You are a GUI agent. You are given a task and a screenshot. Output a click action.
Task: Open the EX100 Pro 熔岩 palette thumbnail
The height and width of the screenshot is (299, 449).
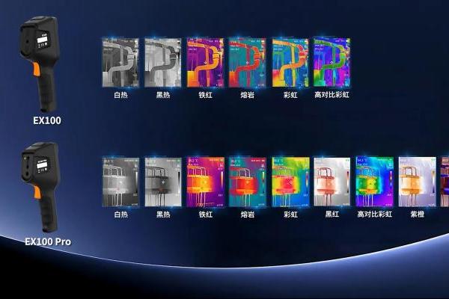pos(247,182)
